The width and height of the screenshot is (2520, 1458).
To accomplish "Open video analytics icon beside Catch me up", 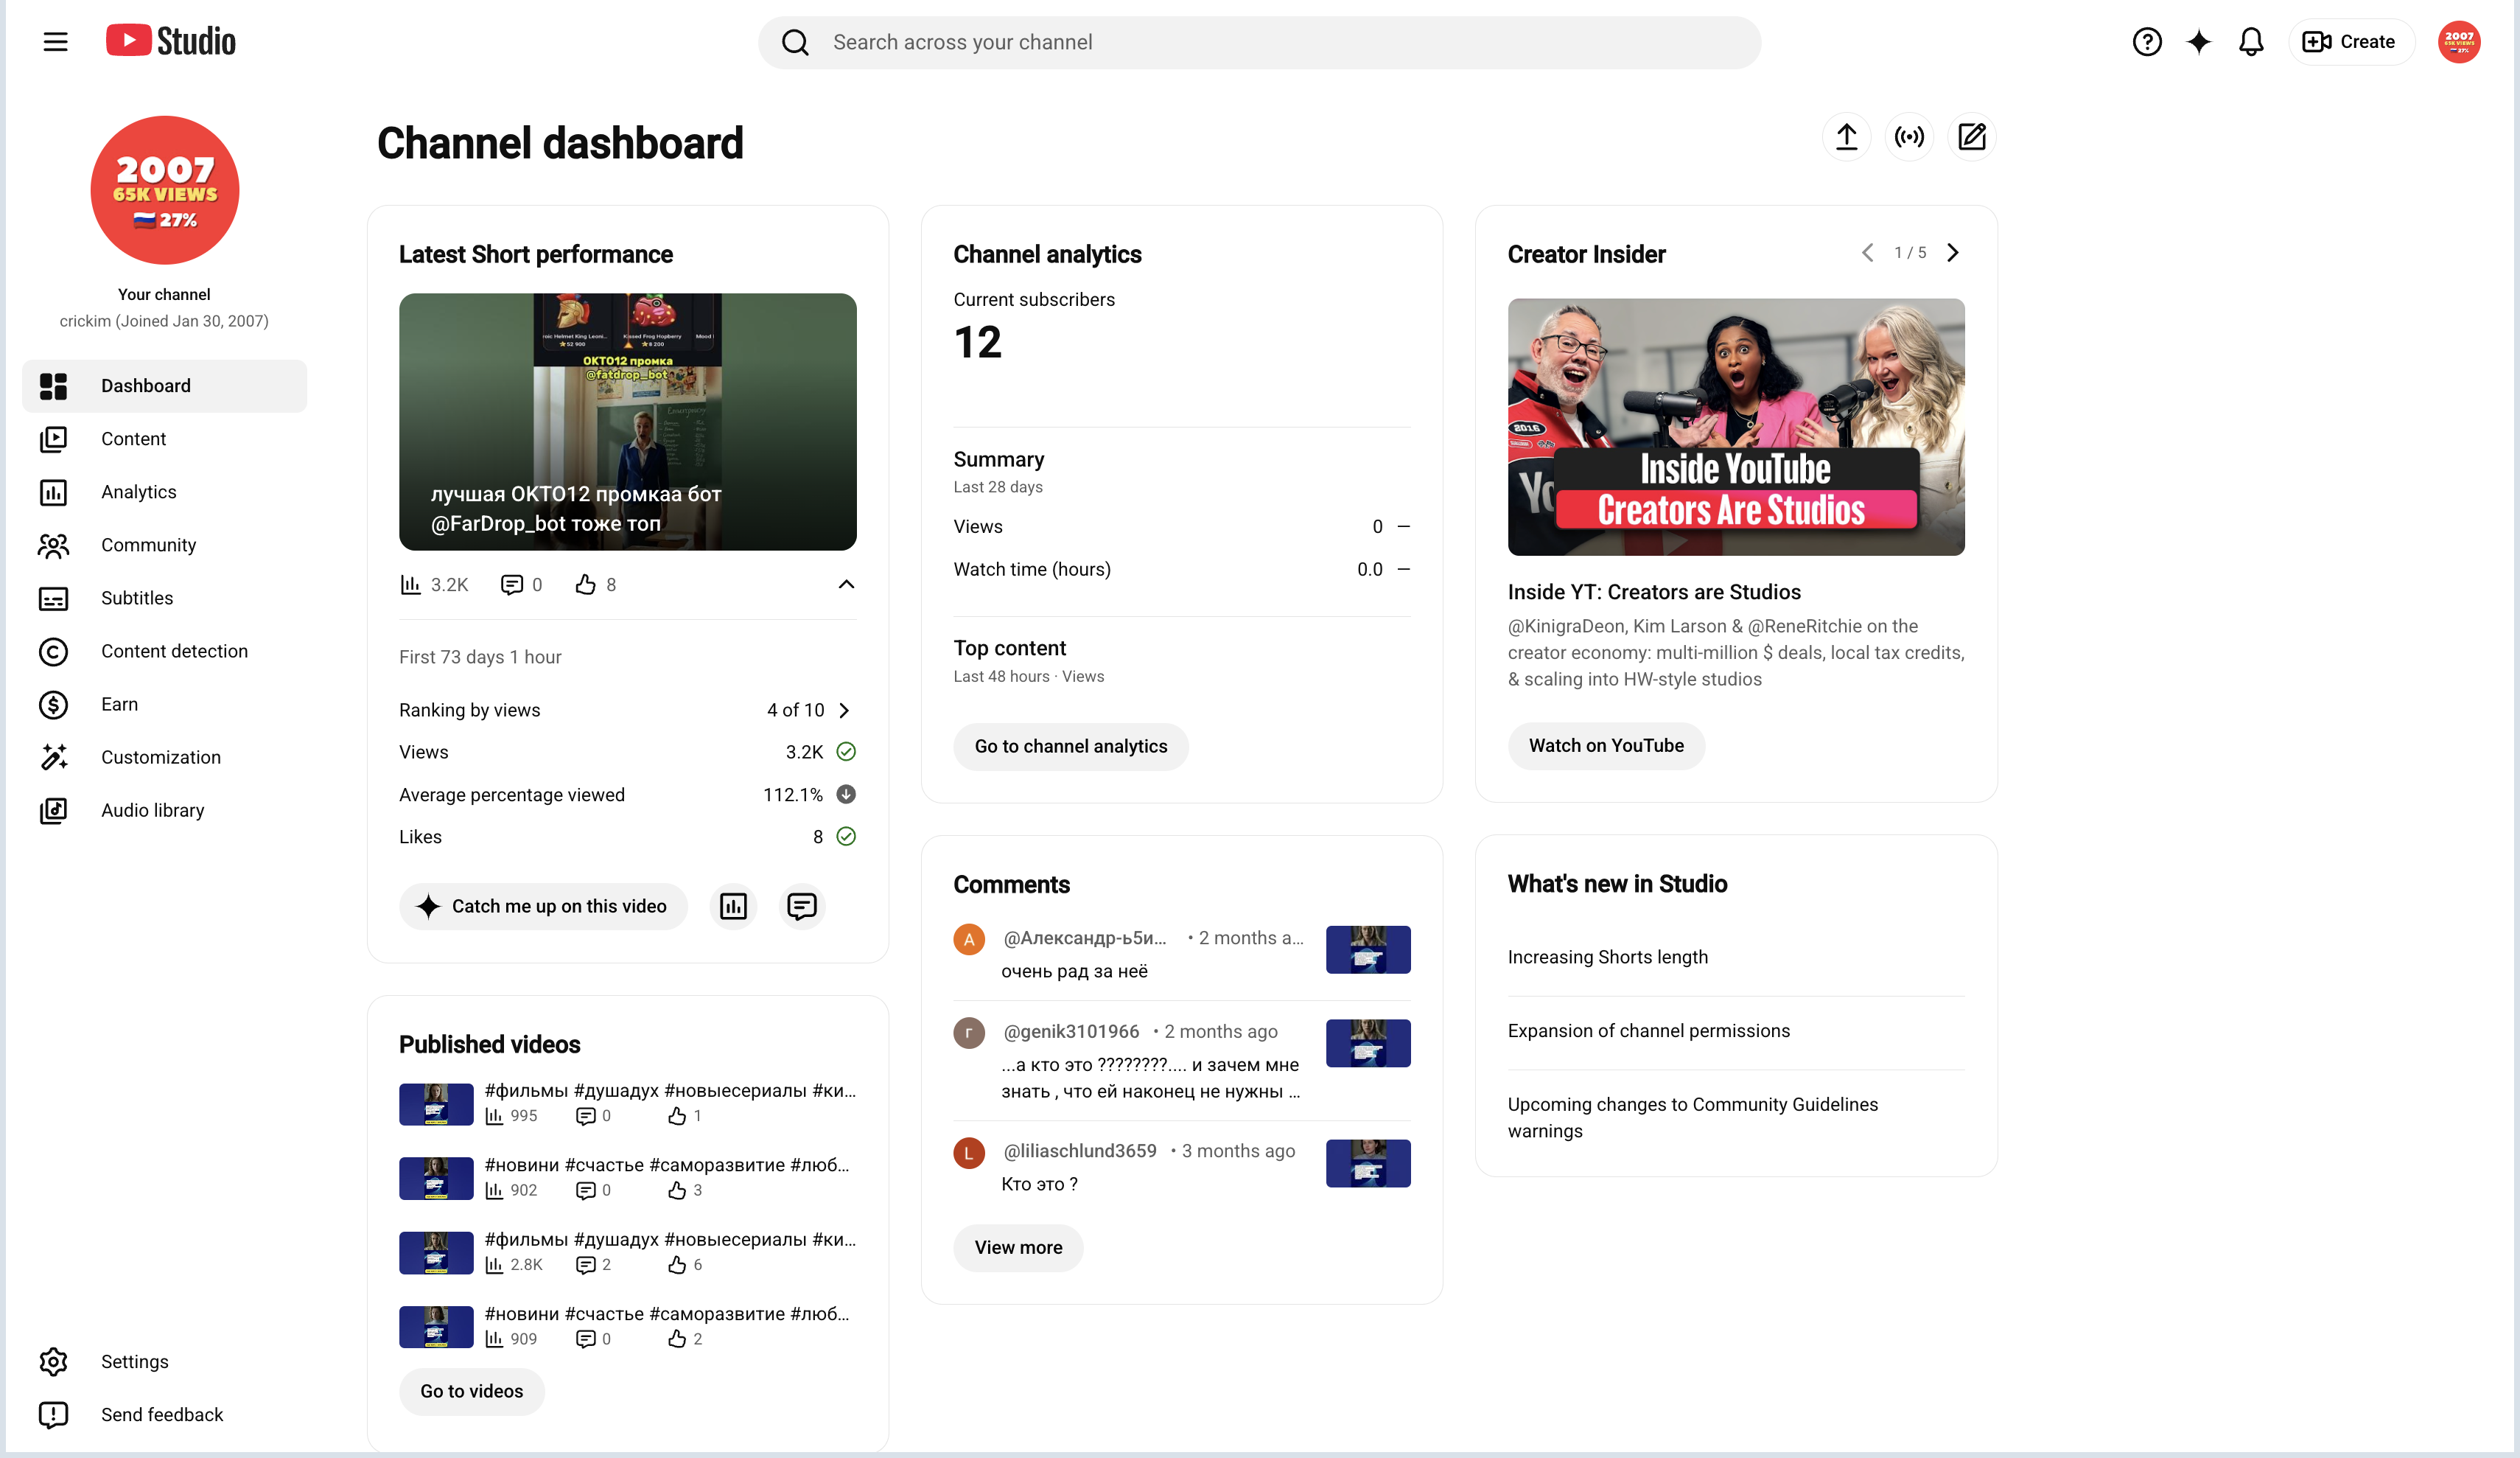I will [733, 907].
